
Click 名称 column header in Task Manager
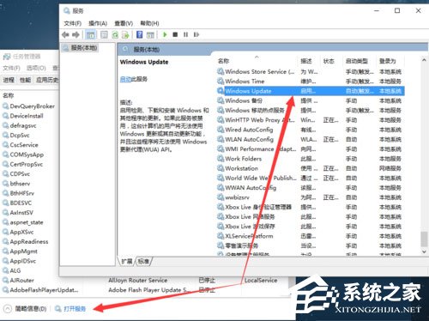coord(8,95)
